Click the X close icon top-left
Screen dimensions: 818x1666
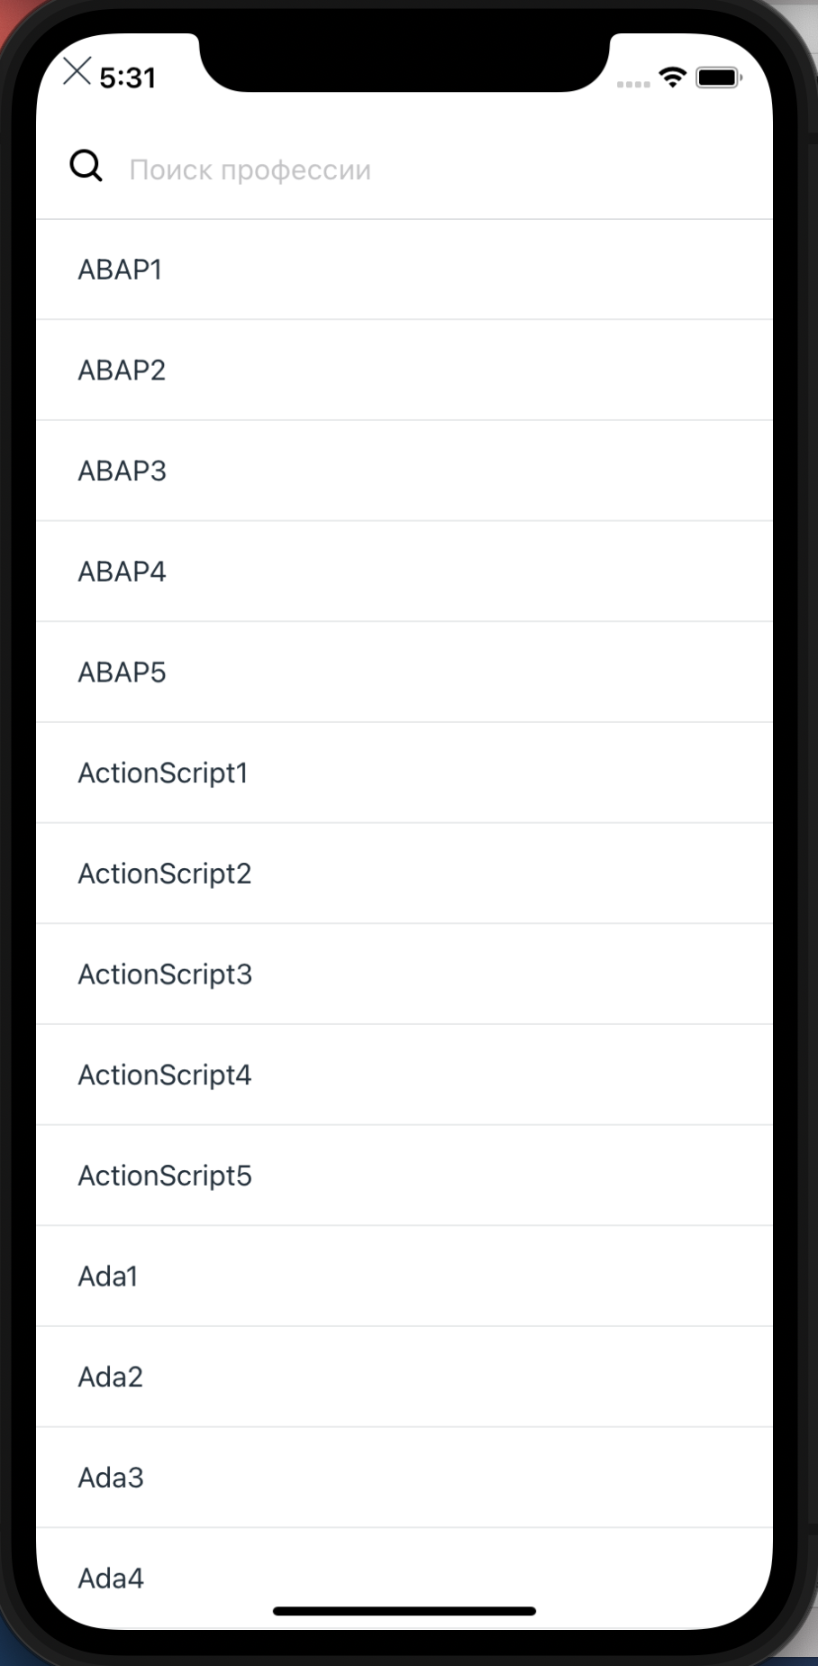coord(77,72)
